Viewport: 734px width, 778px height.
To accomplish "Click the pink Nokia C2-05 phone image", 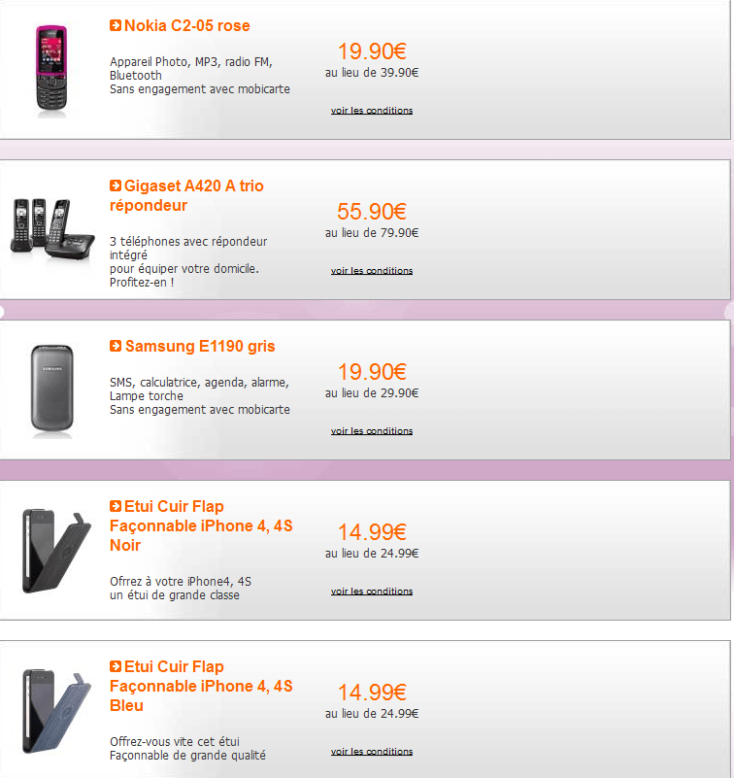I will [x=51, y=69].
